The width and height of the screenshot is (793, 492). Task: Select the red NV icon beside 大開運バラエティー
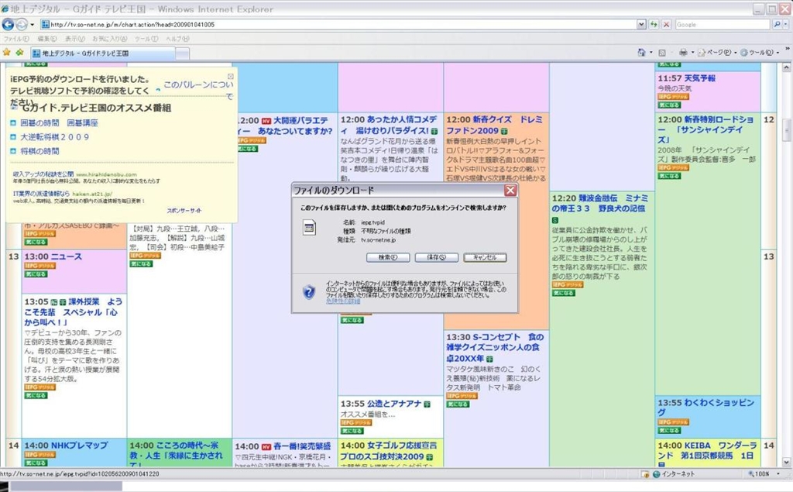click(266, 121)
